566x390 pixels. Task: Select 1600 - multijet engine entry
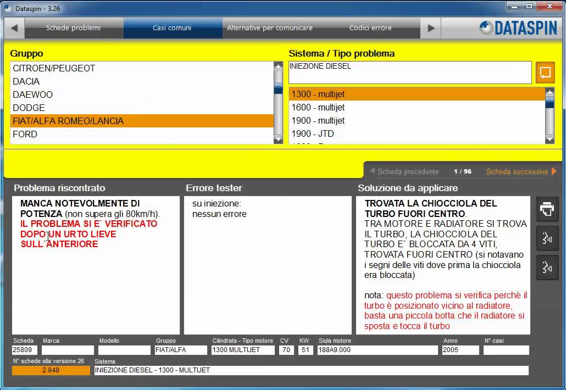417,108
